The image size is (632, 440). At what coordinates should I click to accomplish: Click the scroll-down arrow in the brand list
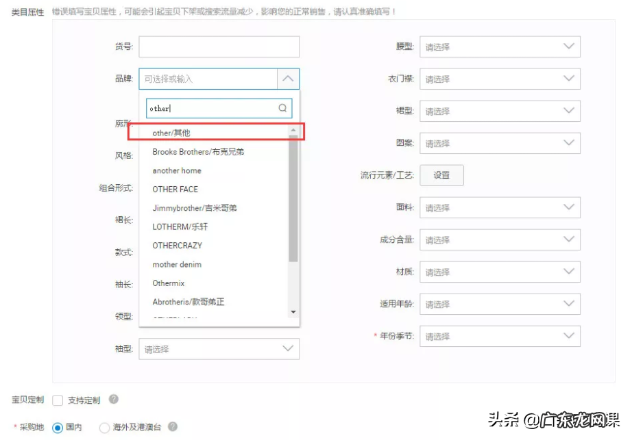[x=293, y=313]
